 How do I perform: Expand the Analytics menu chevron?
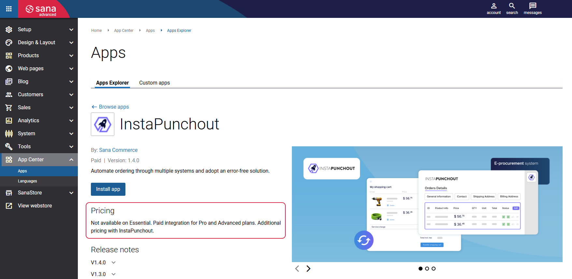click(71, 121)
